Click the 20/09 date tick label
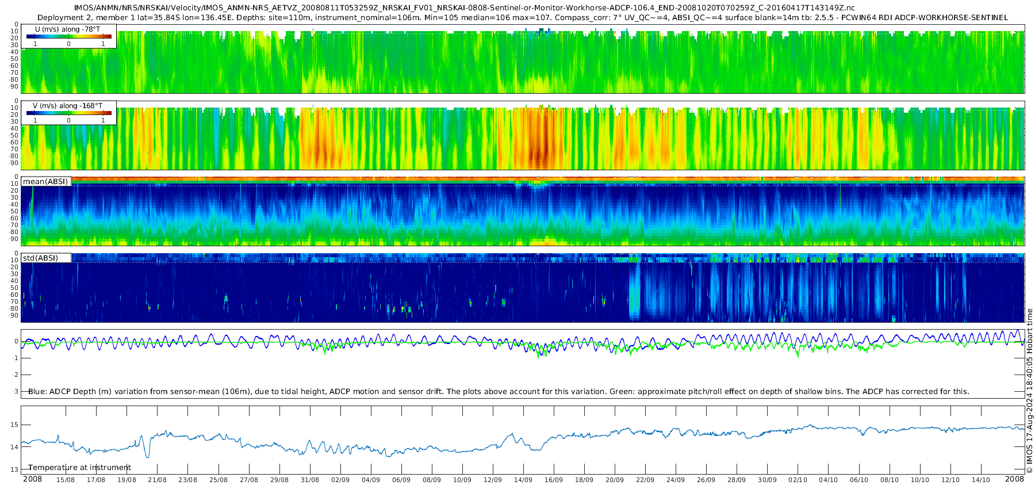 tap(614, 480)
